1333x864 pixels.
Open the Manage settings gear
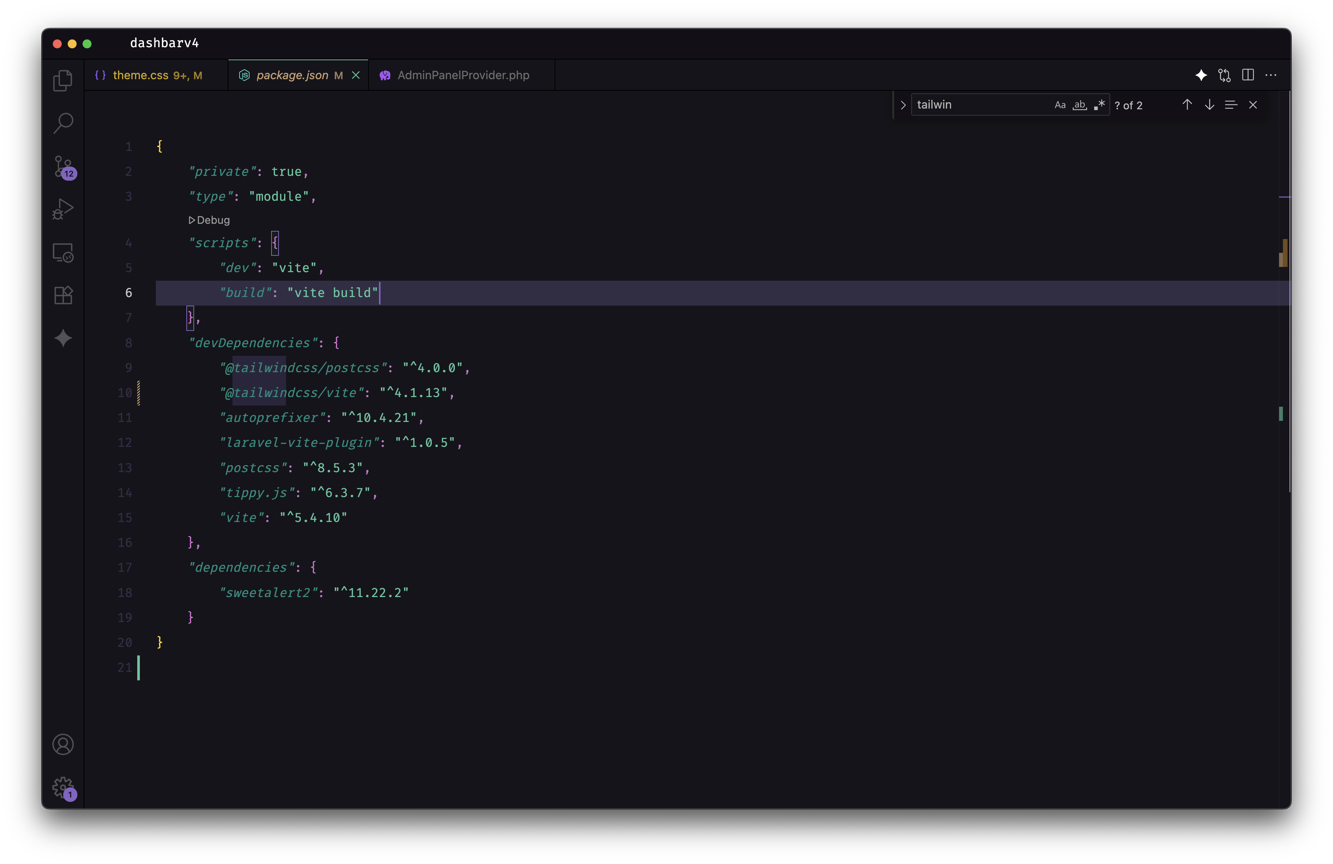pyautogui.click(x=63, y=787)
